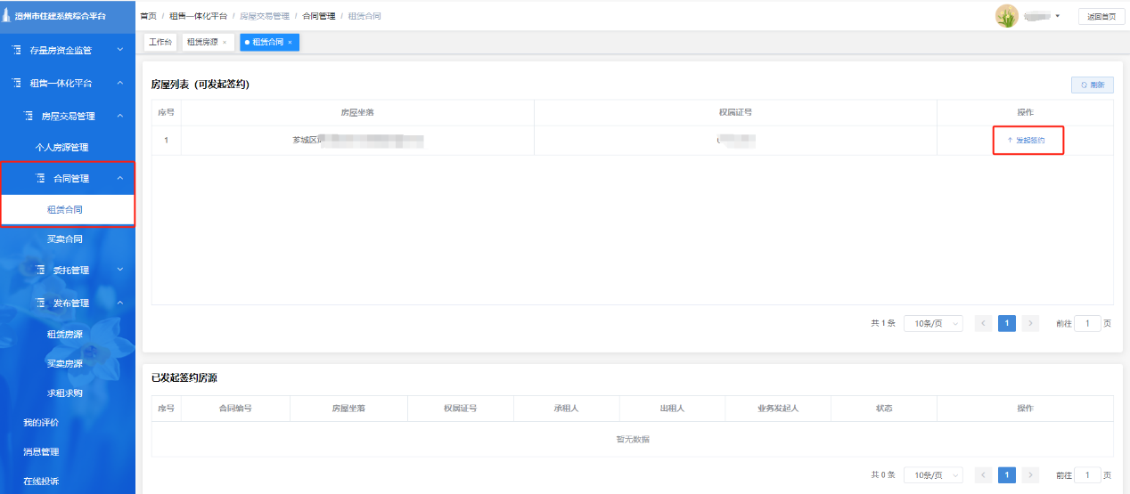
Task: Switch to the 工作台 tab
Action: coord(160,42)
